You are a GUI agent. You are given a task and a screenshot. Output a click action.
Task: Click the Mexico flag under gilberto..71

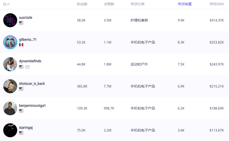[x=21, y=45]
